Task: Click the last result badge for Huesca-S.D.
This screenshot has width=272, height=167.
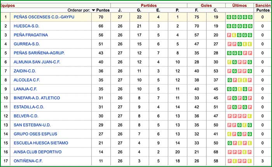Action: click(249, 26)
